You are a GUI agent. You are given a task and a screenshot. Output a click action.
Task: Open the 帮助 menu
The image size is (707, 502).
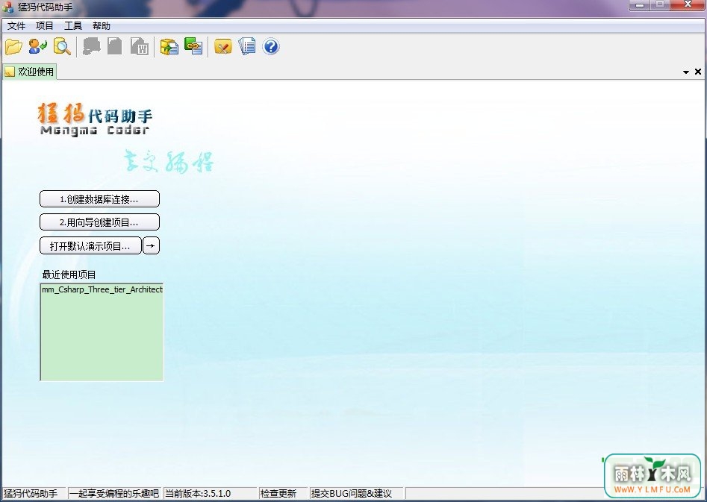pyautogui.click(x=102, y=25)
